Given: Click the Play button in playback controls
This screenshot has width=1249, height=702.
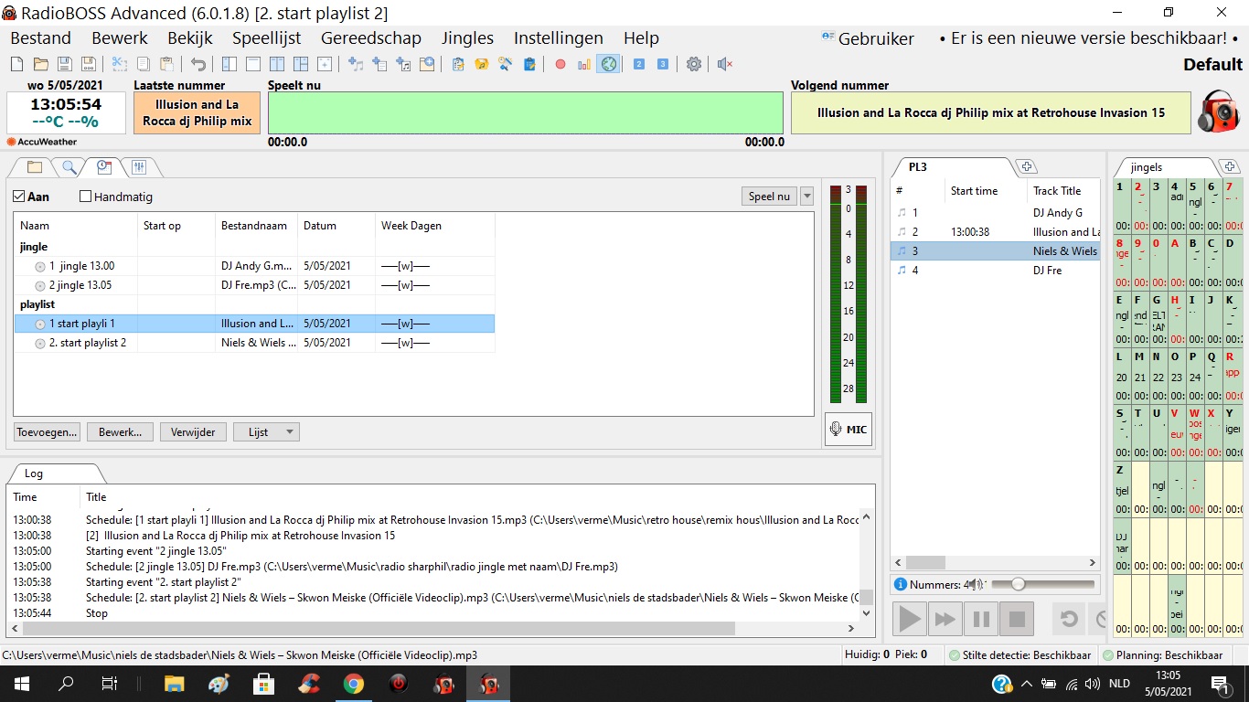Looking at the screenshot, I should [909, 620].
